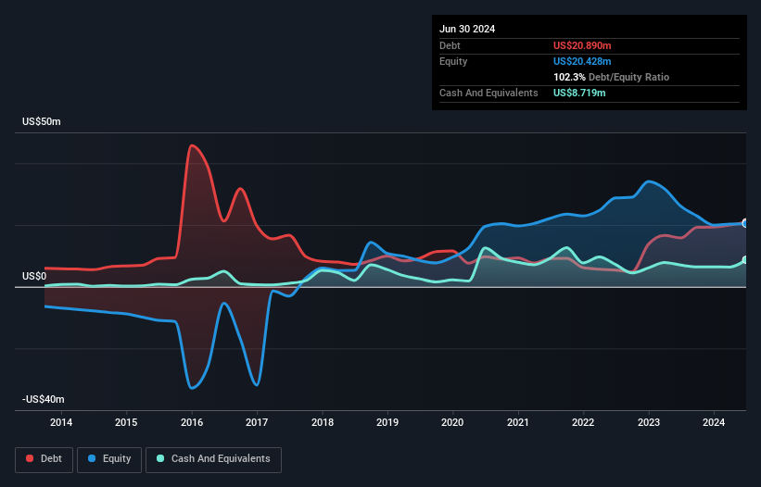
Task: Click the blue equity trough near 2017
Action: pyautogui.click(x=257, y=385)
